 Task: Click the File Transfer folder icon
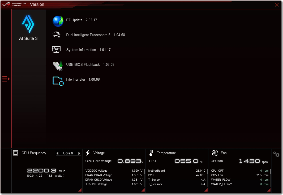click(x=58, y=81)
